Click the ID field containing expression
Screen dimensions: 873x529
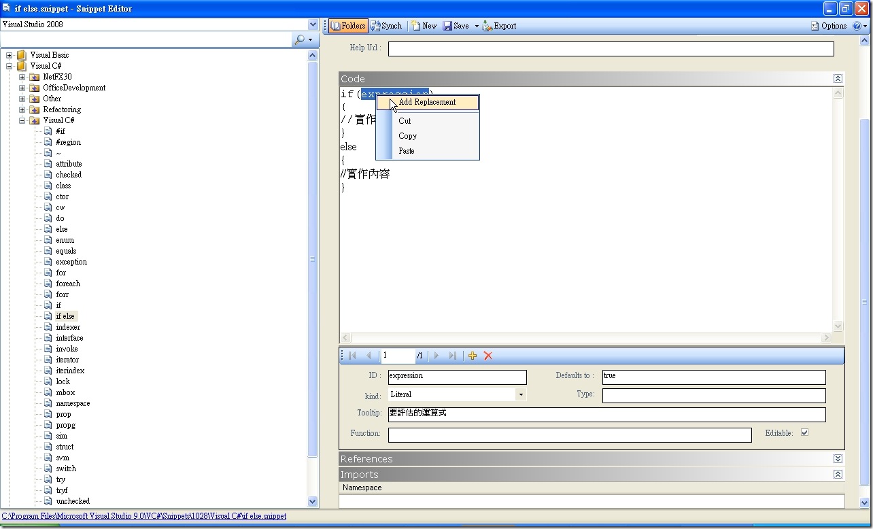pos(457,377)
